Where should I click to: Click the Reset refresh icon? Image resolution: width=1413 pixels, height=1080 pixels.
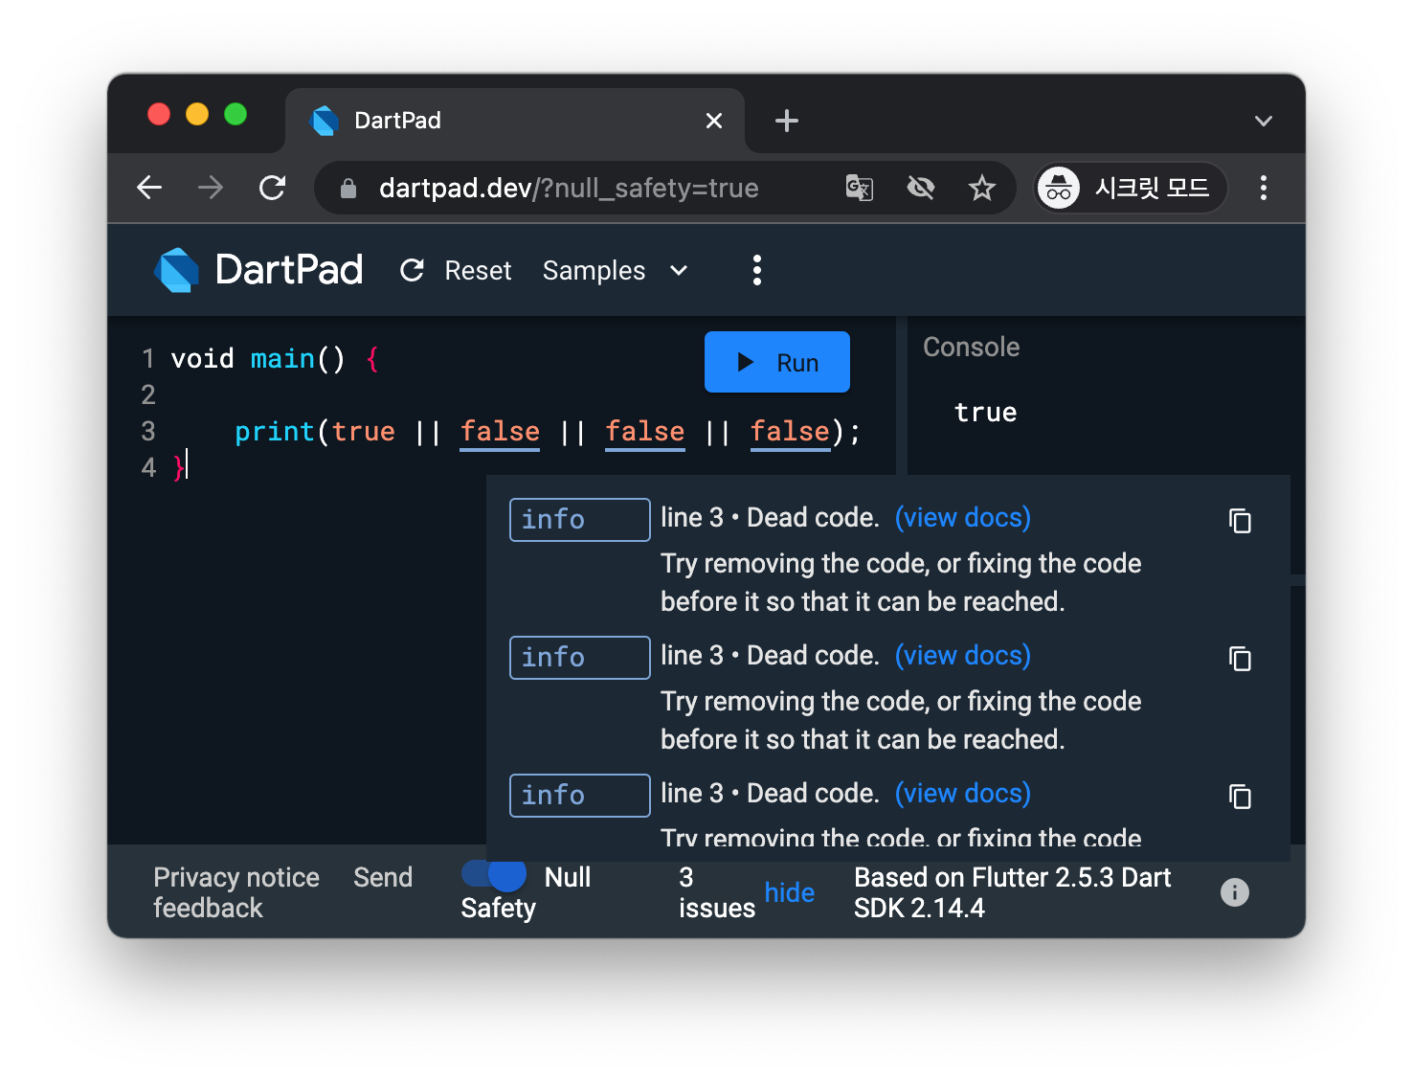412,271
